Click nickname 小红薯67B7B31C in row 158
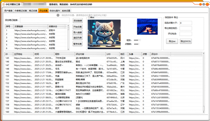210x121 pixels. pos(64,105)
